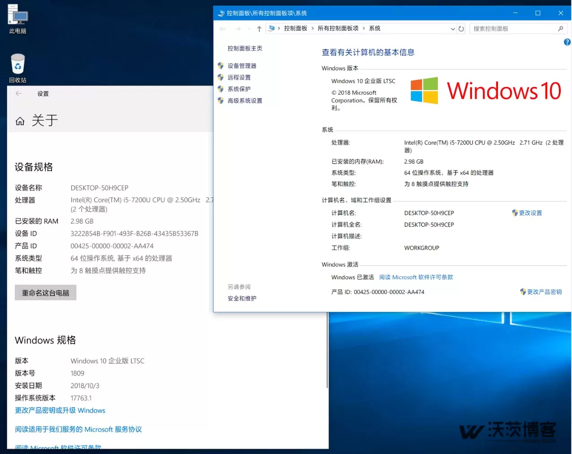Screen dimensions: 572x454
Task: Click 更改产品密钥 link
Action: click(x=544, y=291)
